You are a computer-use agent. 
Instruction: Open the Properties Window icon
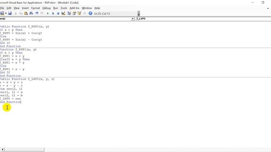coord(75,13)
